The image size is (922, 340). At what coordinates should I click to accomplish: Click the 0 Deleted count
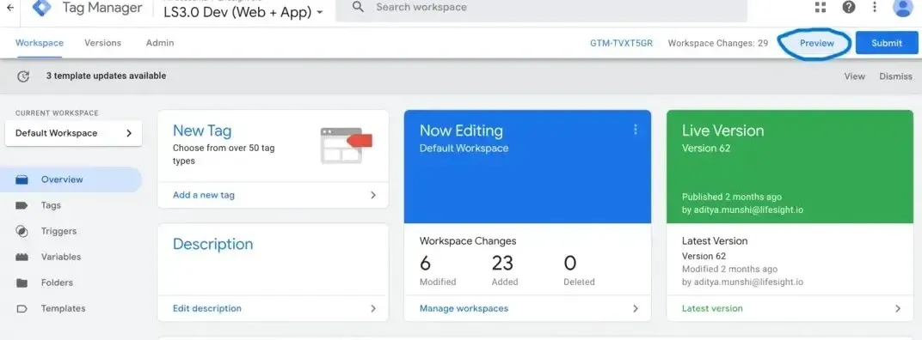click(x=579, y=270)
